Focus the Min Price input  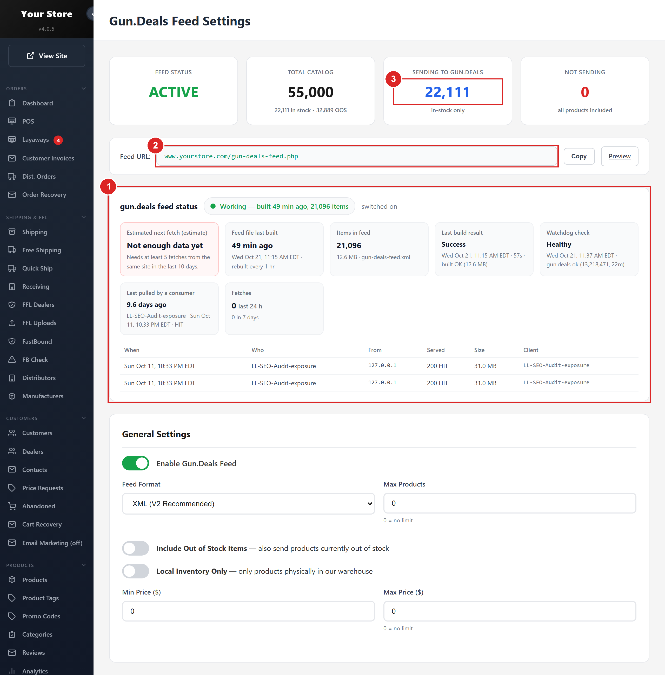(248, 611)
